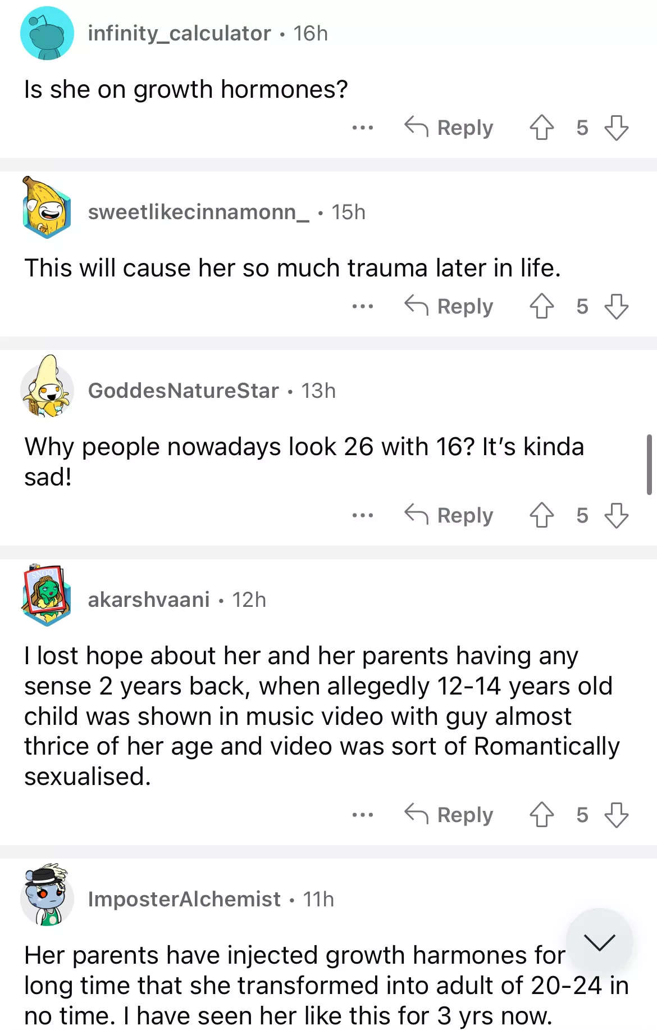
Task: Downvote akarshvaani's comment
Action: click(x=616, y=815)
